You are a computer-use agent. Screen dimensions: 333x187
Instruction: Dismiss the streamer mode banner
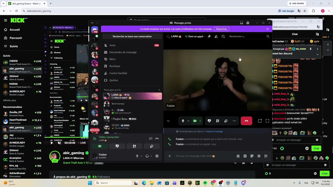(267, 29)
